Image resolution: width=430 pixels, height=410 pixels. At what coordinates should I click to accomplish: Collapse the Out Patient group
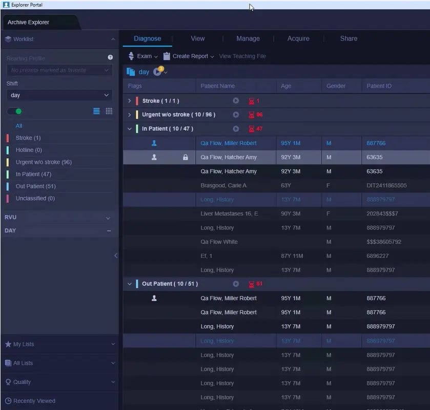(x=130, y=284)
